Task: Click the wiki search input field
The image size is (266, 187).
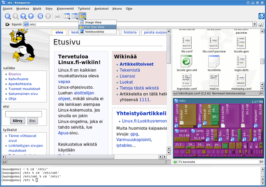Action: [x=23, y=114]
